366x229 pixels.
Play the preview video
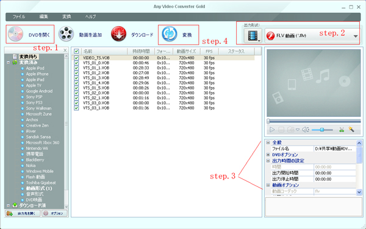pos(272,130)
